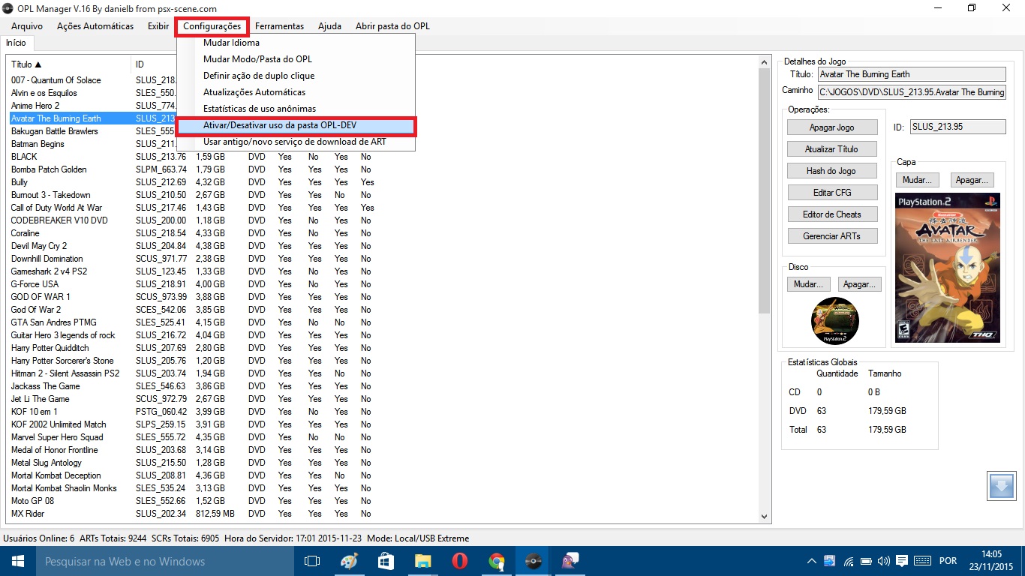Click the game ID text field
This screenshot has width=1025, height=576.
click(957, 127)
